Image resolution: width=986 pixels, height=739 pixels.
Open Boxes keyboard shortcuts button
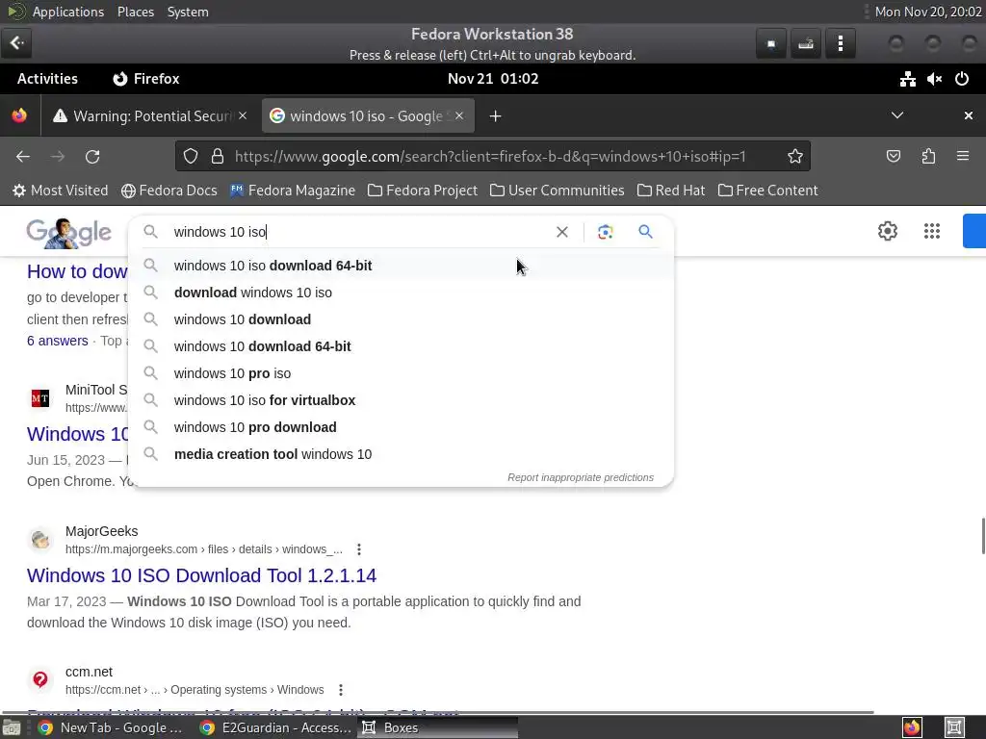pyautogui.click(x=806, y=44)
